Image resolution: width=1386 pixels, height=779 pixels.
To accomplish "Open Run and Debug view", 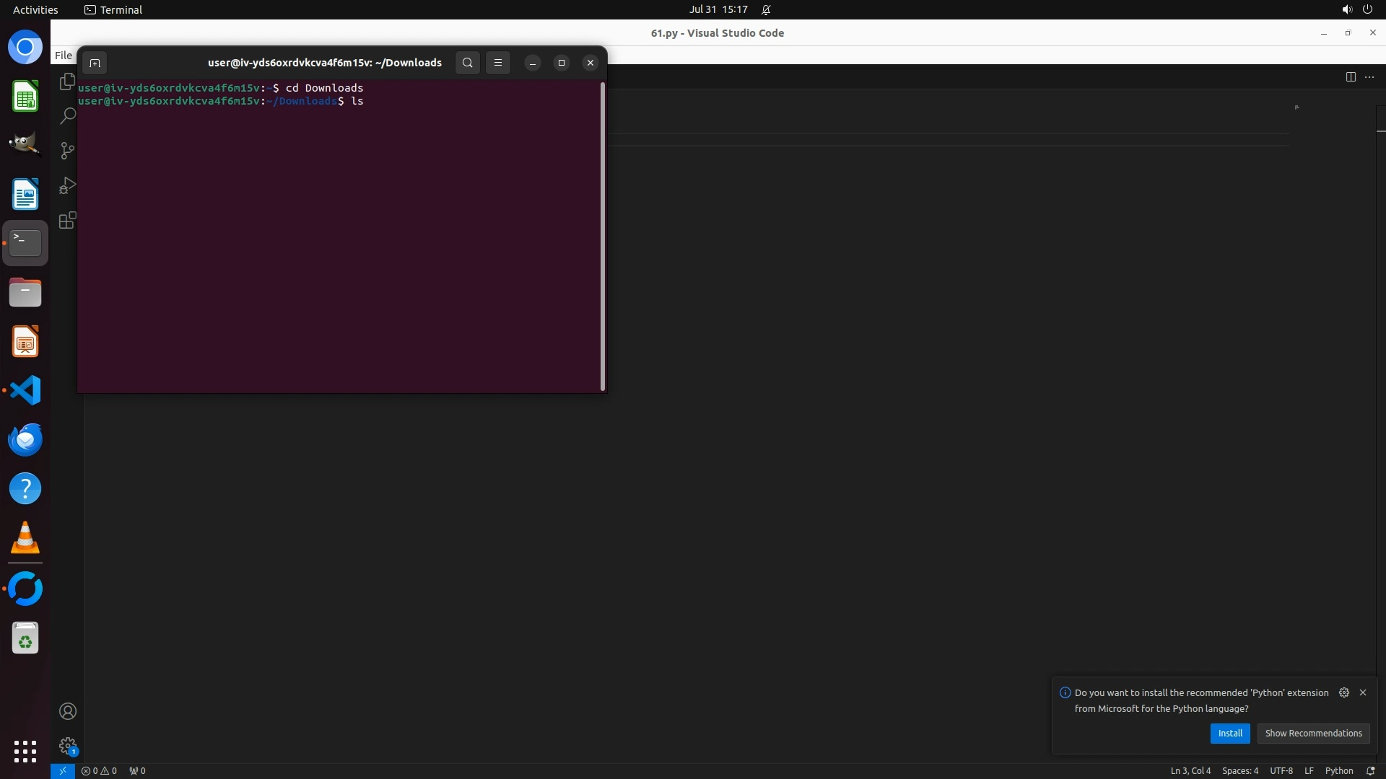I will click(67, 186).
